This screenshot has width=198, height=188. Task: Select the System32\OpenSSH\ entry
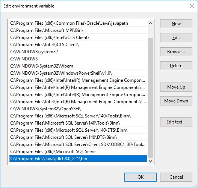(x=78, y=109)
